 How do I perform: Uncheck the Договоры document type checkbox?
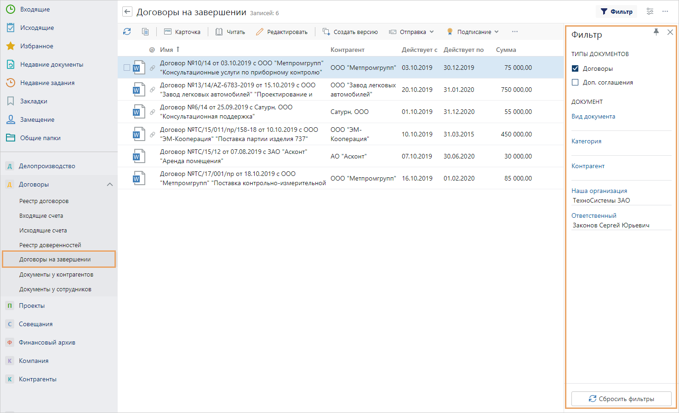(x=575, y=68)
